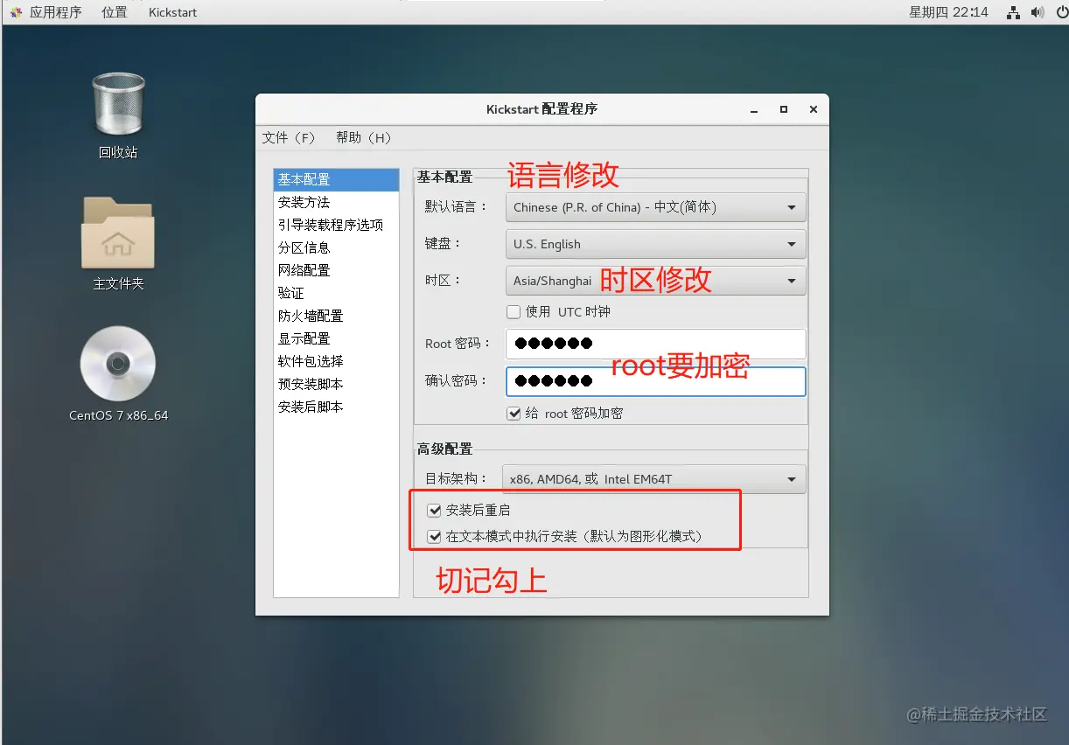
Task: Click the 星期四 22:14 clock
Action: [948, 12]
